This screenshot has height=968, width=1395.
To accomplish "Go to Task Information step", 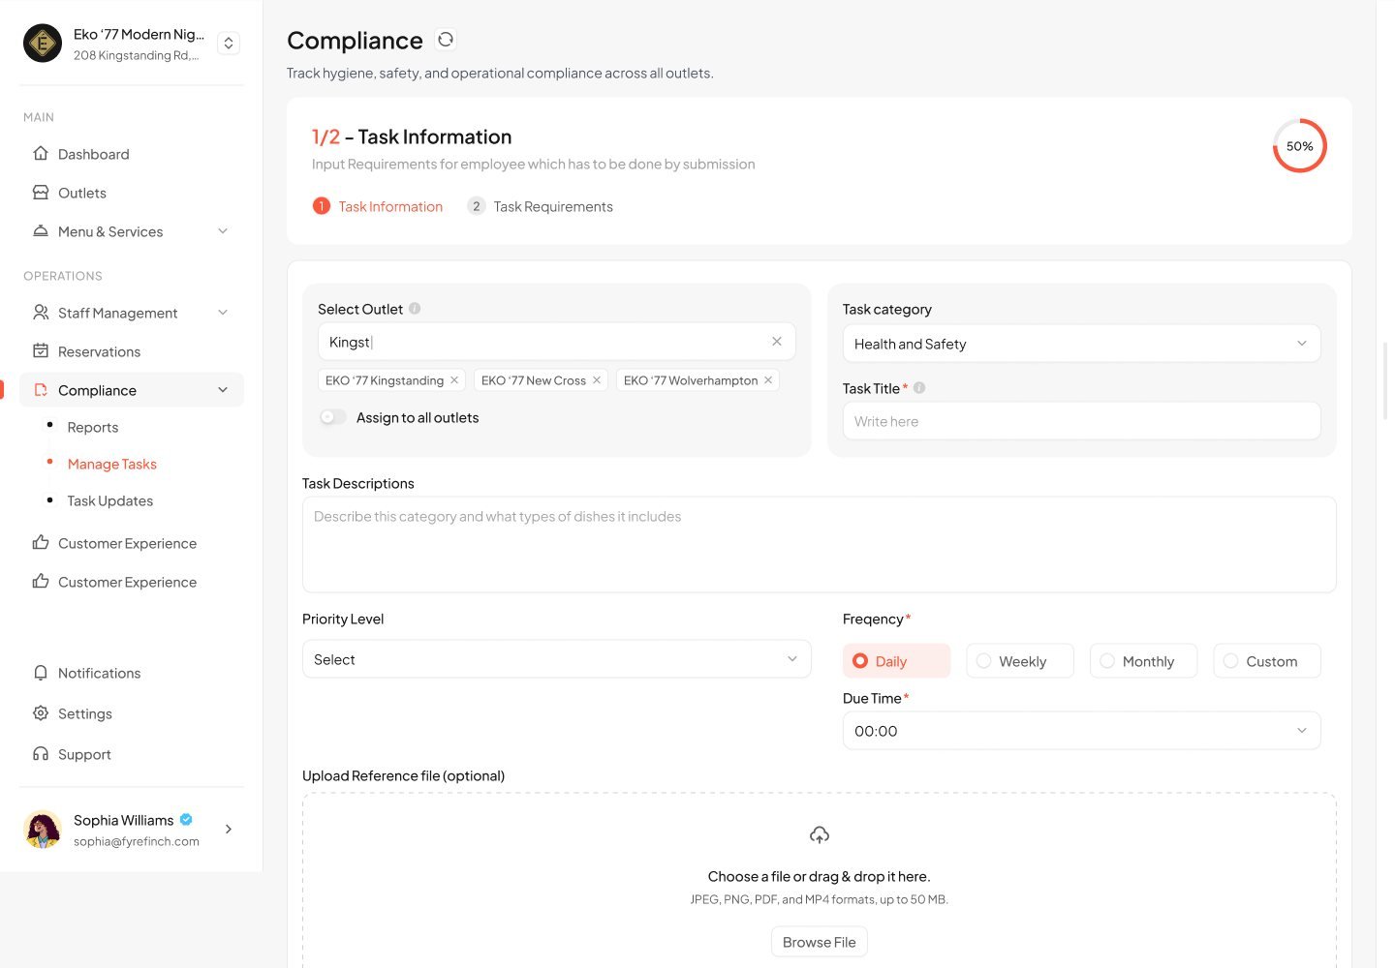I will pyautogui.click(x=377, y=206).
